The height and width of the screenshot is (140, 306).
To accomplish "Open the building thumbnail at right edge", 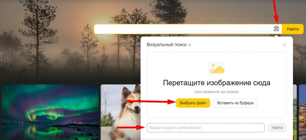I will point(302,112).
